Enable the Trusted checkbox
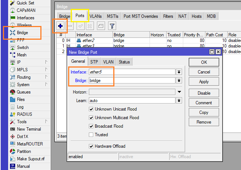241x170 pixels. 91,135
